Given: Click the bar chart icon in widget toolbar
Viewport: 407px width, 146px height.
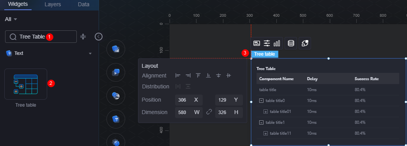Looking at the screenshot, I should coord(277,43).
